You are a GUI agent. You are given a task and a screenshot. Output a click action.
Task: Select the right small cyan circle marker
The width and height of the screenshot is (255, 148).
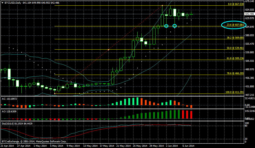pyautogui.click(x=175, y=26)
